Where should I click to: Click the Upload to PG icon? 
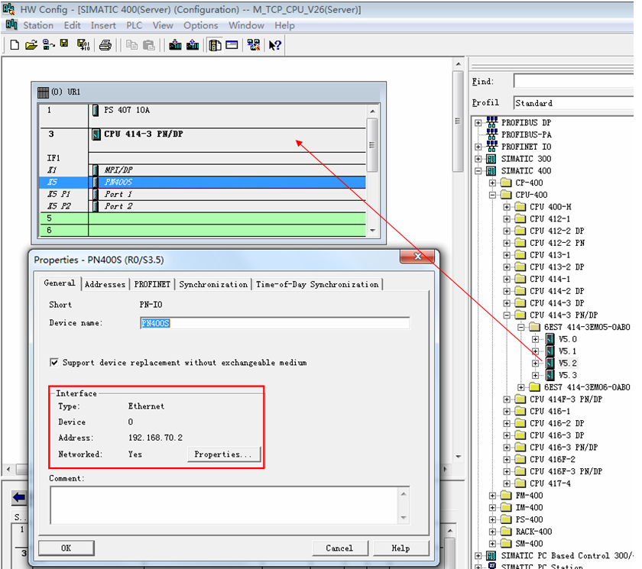193,45
